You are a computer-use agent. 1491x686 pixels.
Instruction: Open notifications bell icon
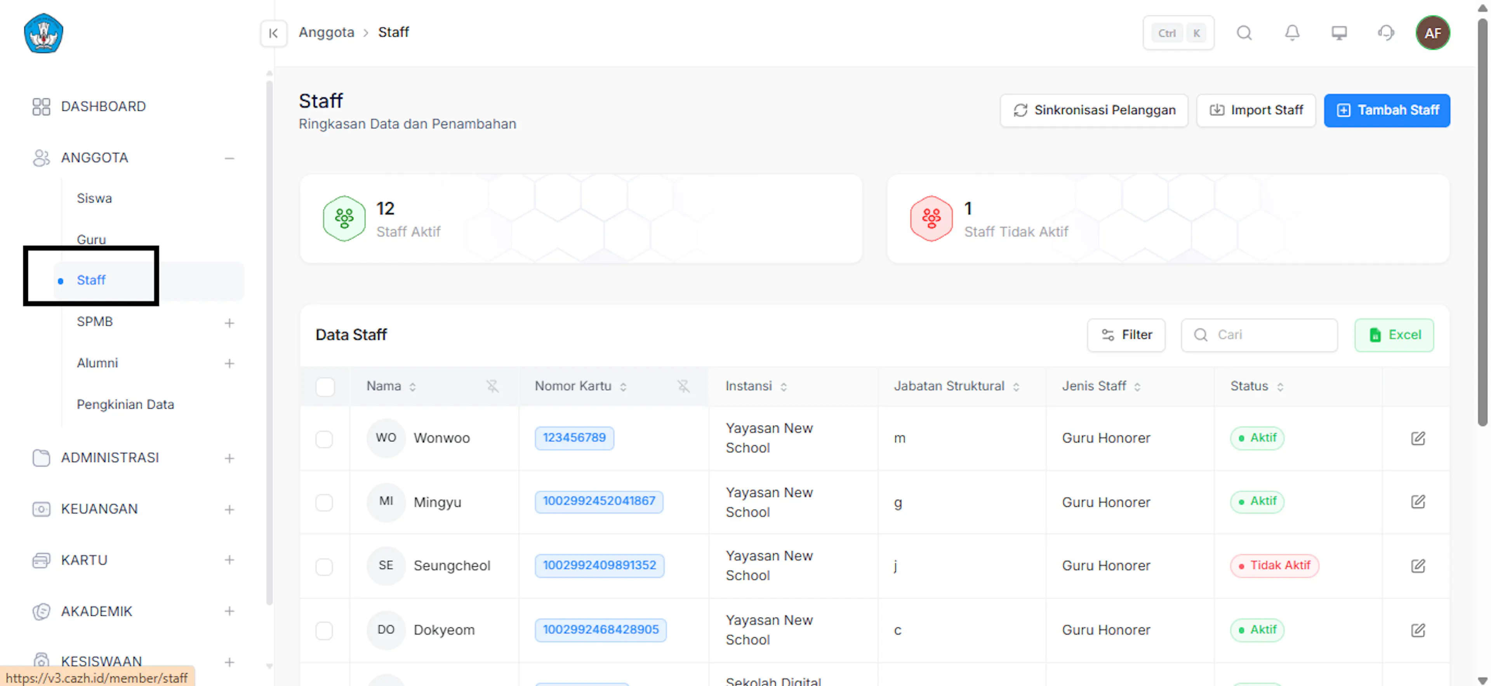click(1292, 33)
